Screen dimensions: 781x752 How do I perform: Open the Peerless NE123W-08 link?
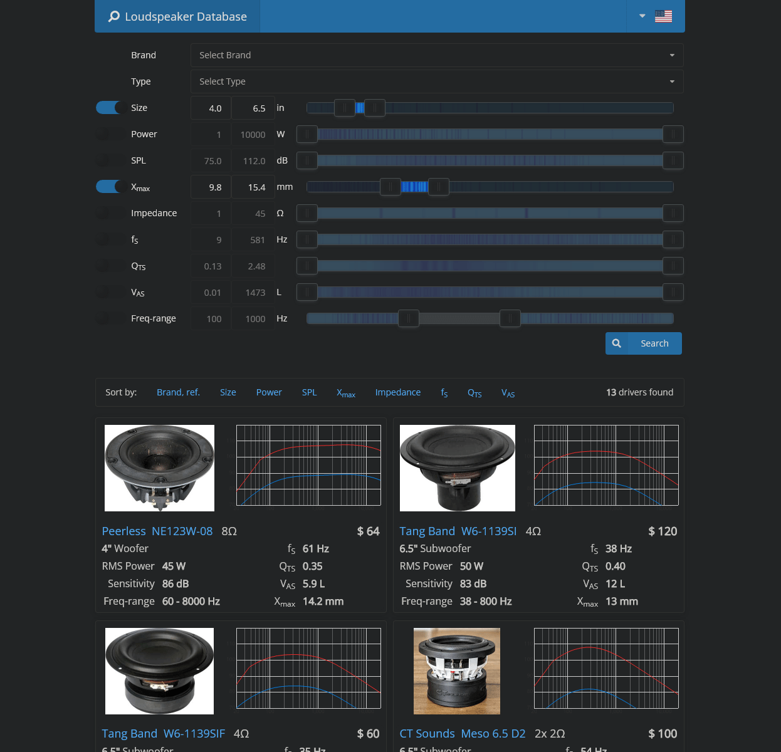[x=157, y=531]
